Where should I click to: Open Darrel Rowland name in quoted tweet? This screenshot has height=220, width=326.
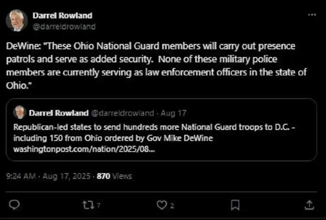click(x=59, y=113)
